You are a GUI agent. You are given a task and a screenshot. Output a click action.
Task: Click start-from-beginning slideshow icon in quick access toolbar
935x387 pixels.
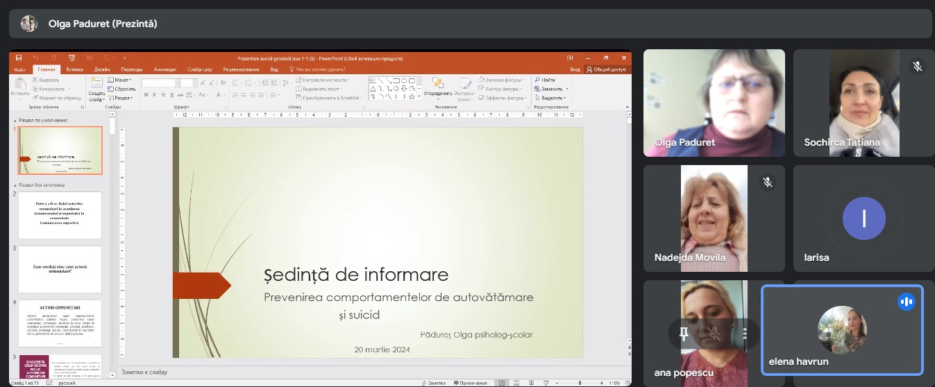point(71,58)
